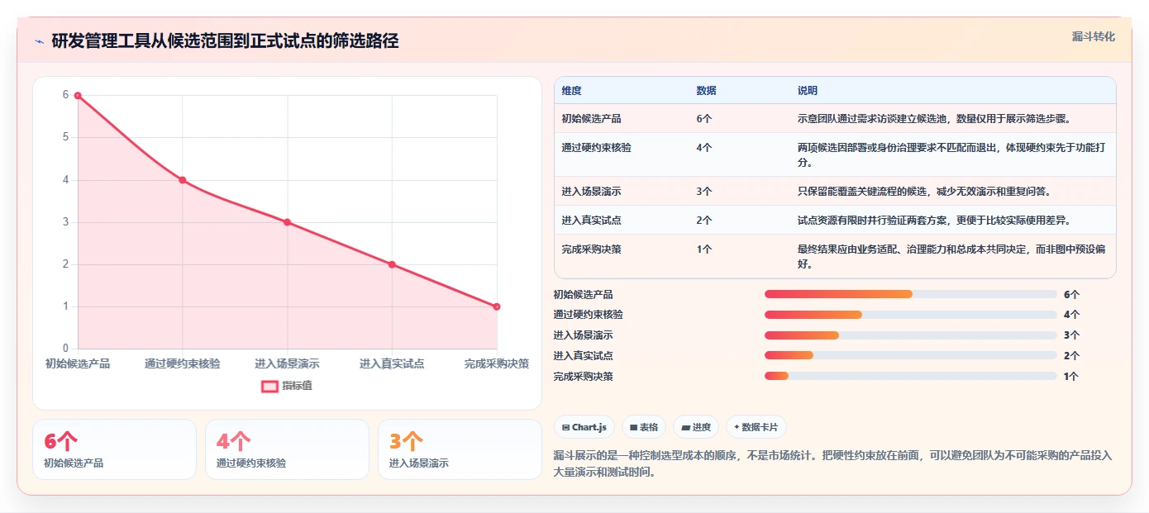Click the 漏斗转化 tag in header

[x=1093, y=37]
